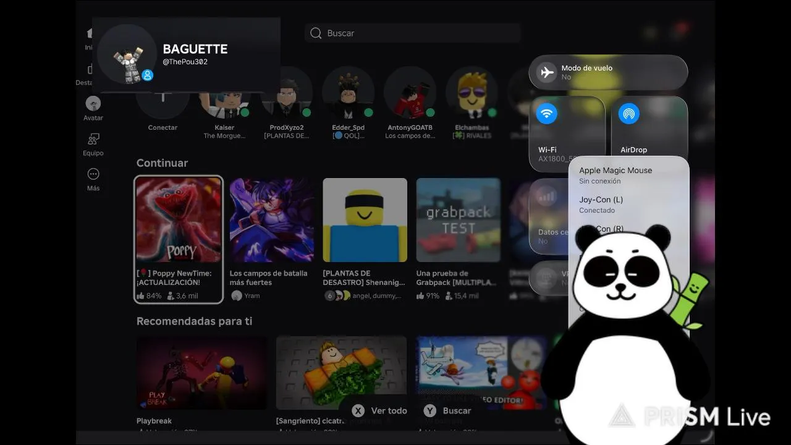Click the Continuar section heading
Image resolution: width=791 pixels, height=445 pixels.
162,163
